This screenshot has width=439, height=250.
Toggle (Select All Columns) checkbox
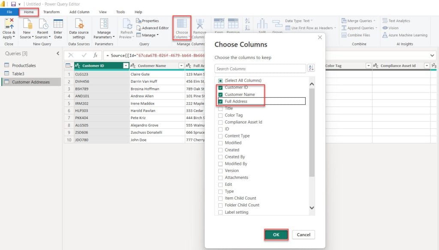(220, 80)
